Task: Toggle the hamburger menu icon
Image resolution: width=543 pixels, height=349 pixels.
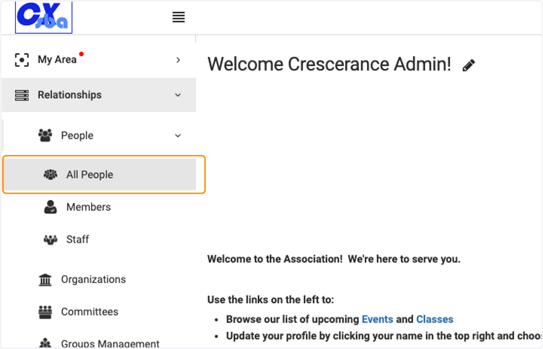Action: (x=179, y=18)
